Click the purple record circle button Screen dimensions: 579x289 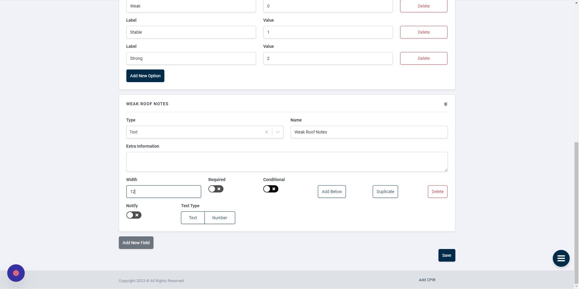click(x=16, y=273)
